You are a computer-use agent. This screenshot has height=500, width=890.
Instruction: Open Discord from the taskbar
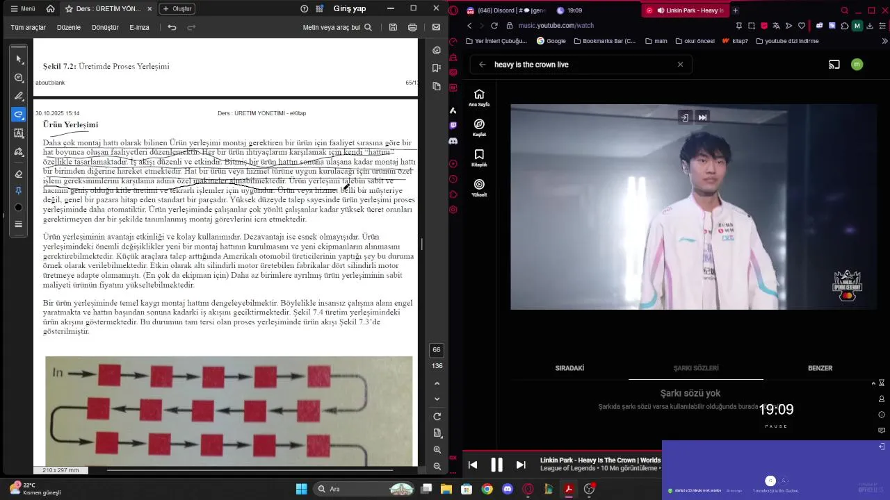508,489
